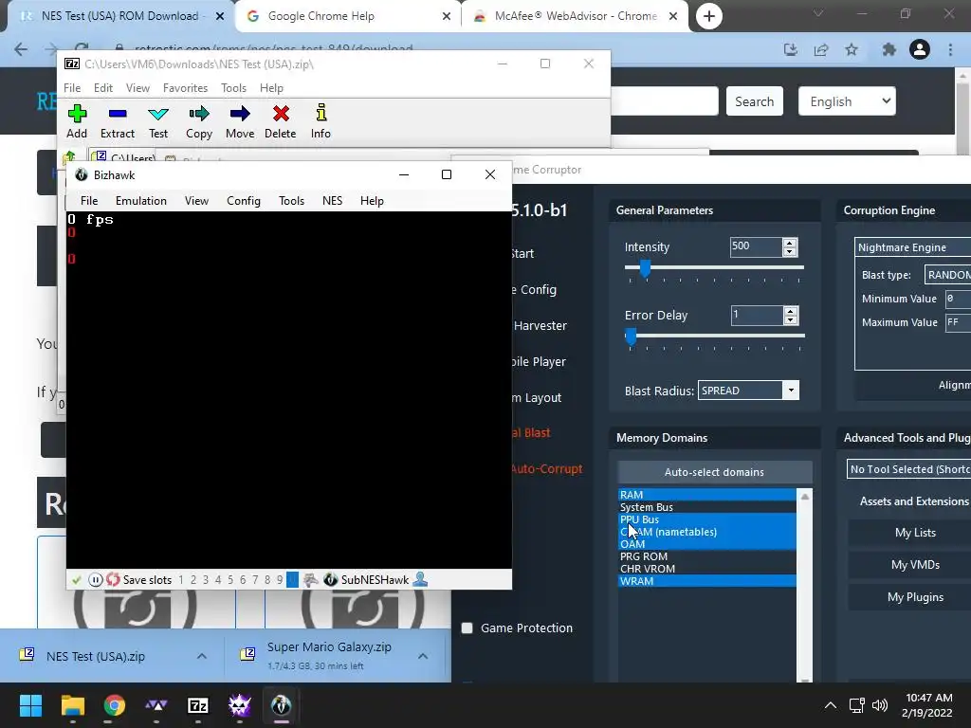Open the NES menu in Bizhawk
Screen dimensions: 971x728
pos(333,201)
